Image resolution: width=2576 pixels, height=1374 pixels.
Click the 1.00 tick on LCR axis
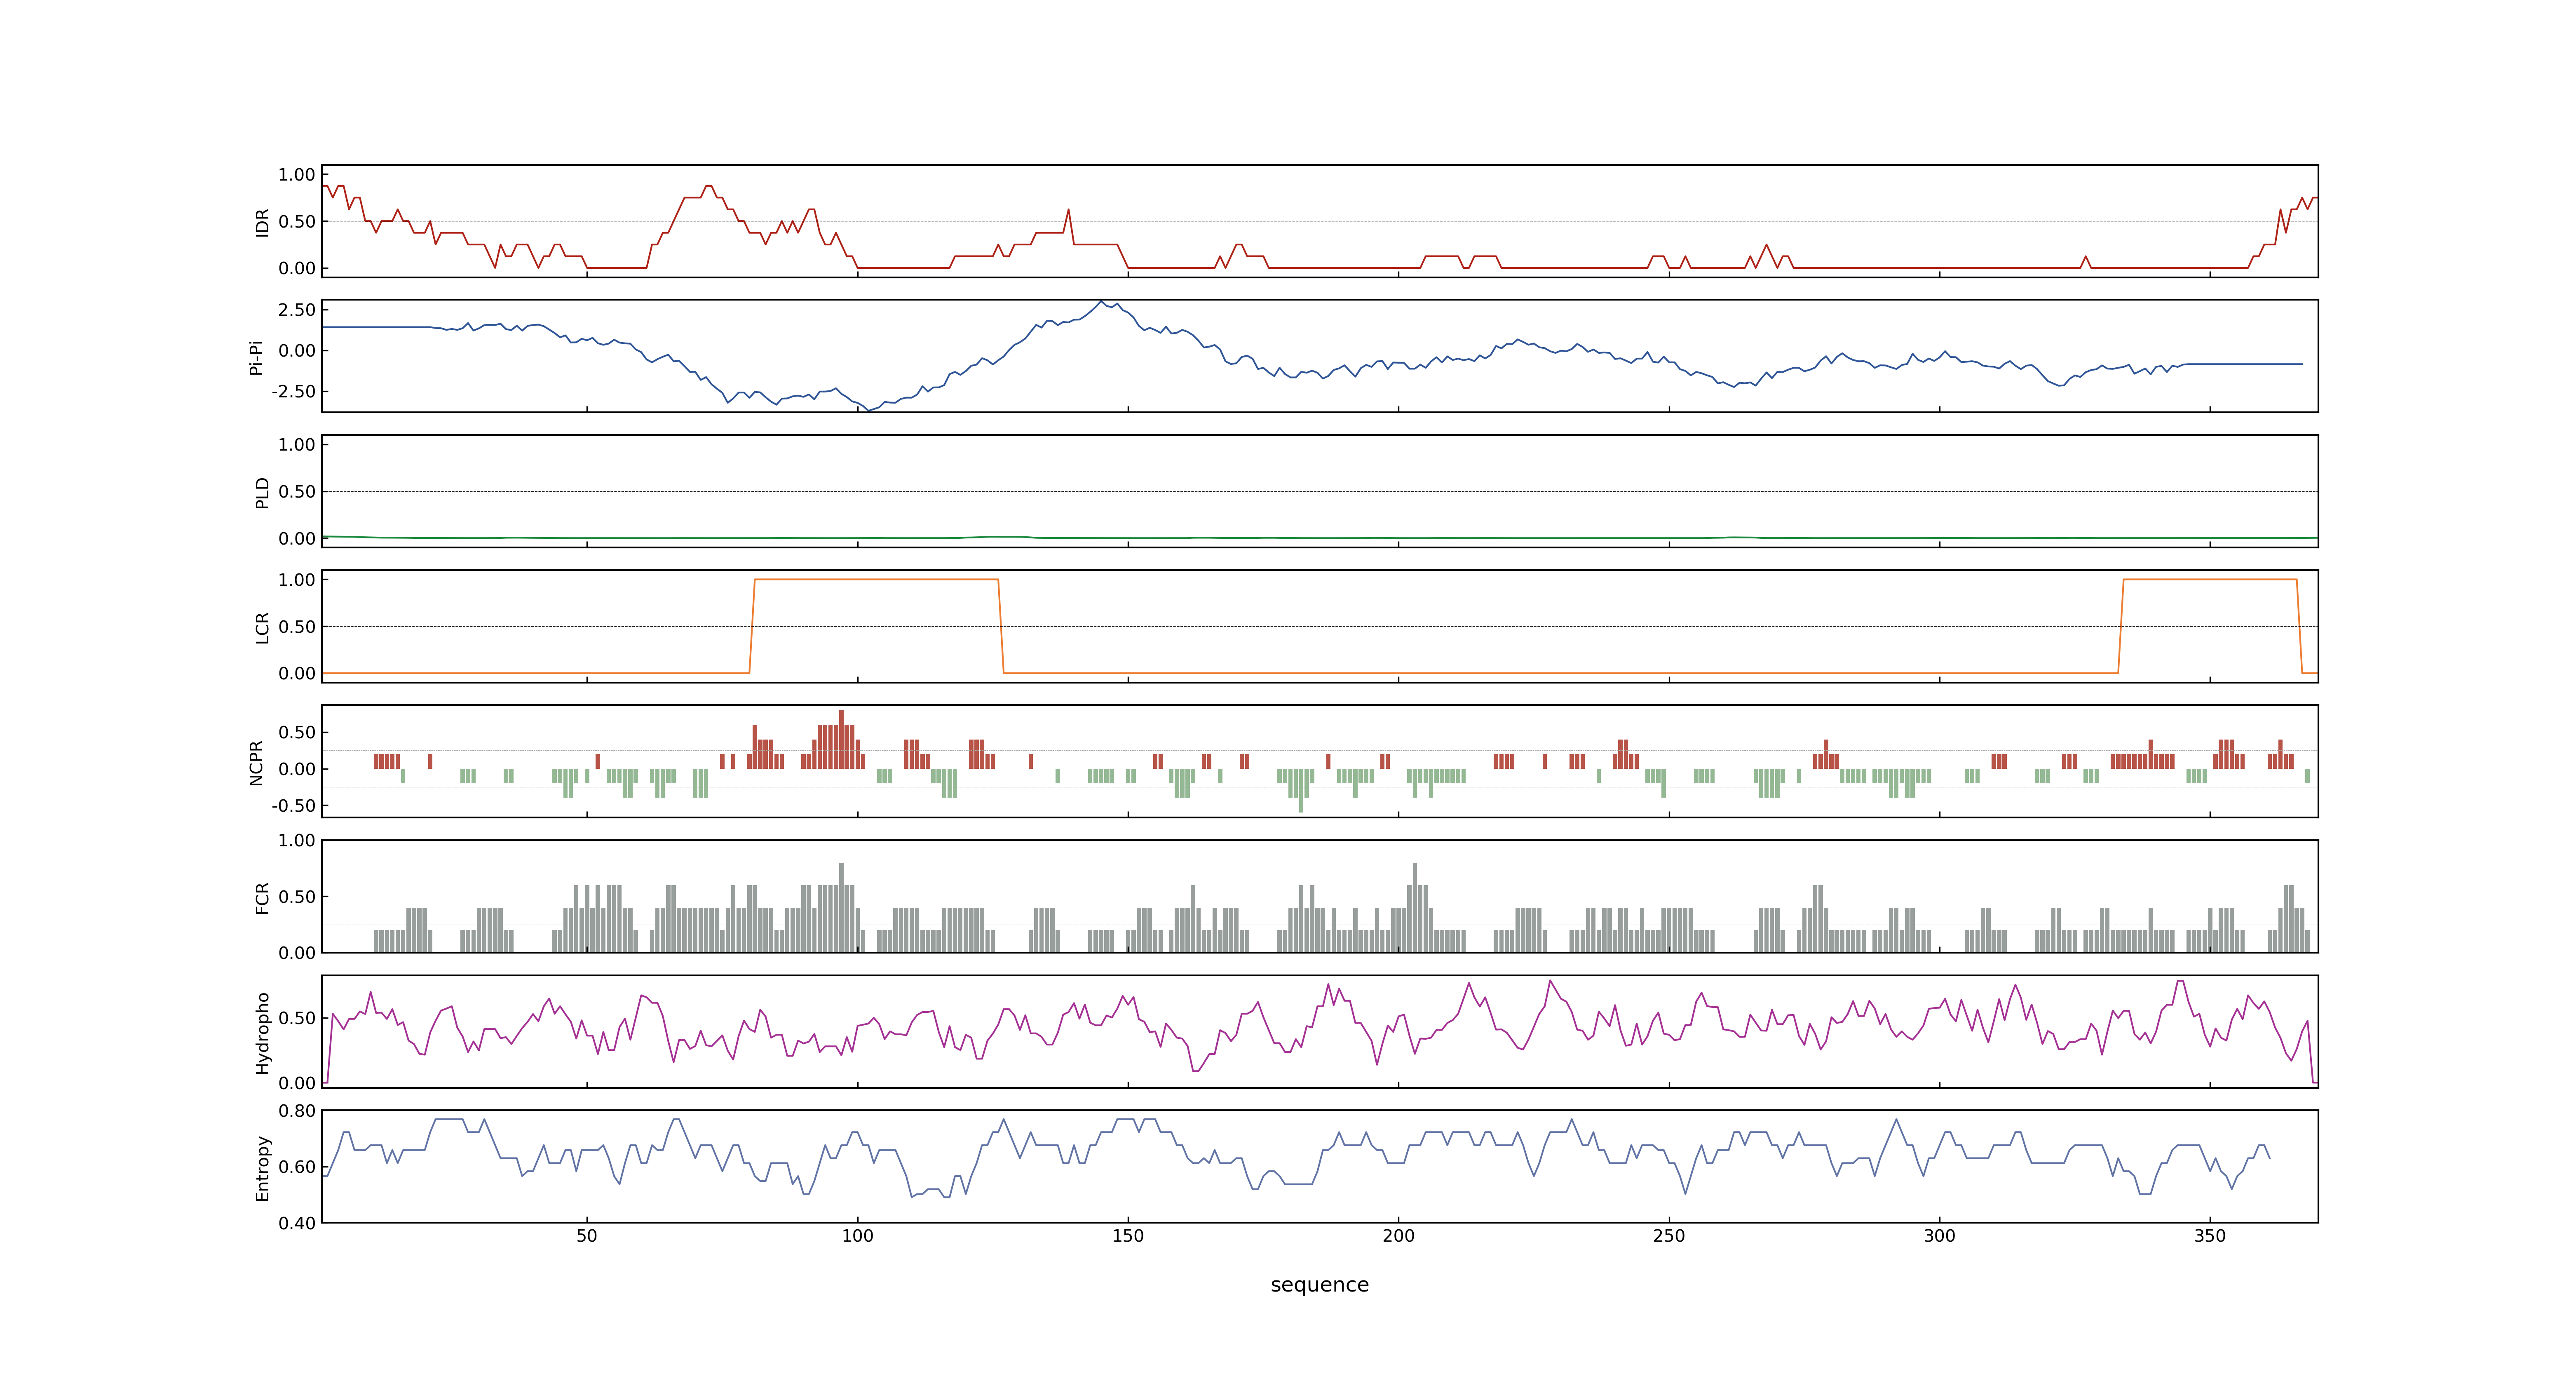[297, 580]
